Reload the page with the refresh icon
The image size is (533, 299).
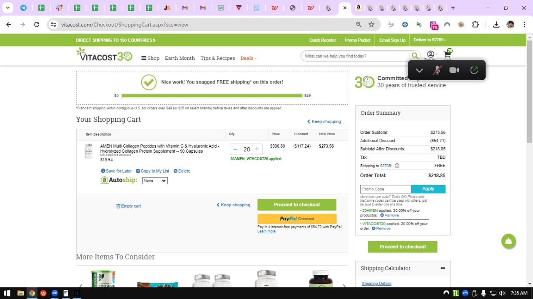(37, 25)
